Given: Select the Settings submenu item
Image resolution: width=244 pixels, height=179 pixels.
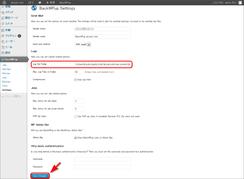Looking at the screenshot, I should [x=7, y=90].
